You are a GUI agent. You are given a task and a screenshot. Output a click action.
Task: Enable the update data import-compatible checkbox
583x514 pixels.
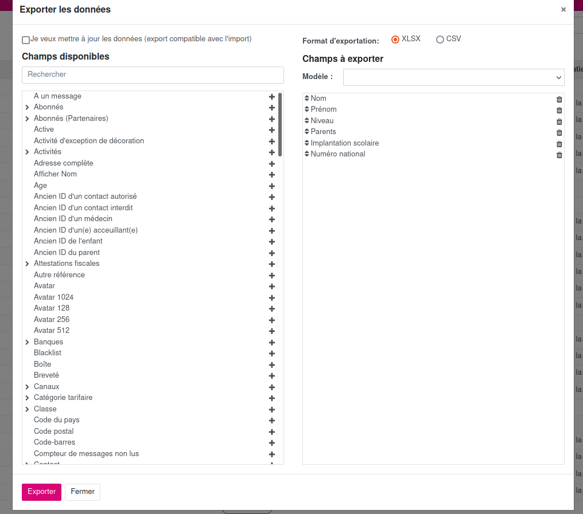26,40
